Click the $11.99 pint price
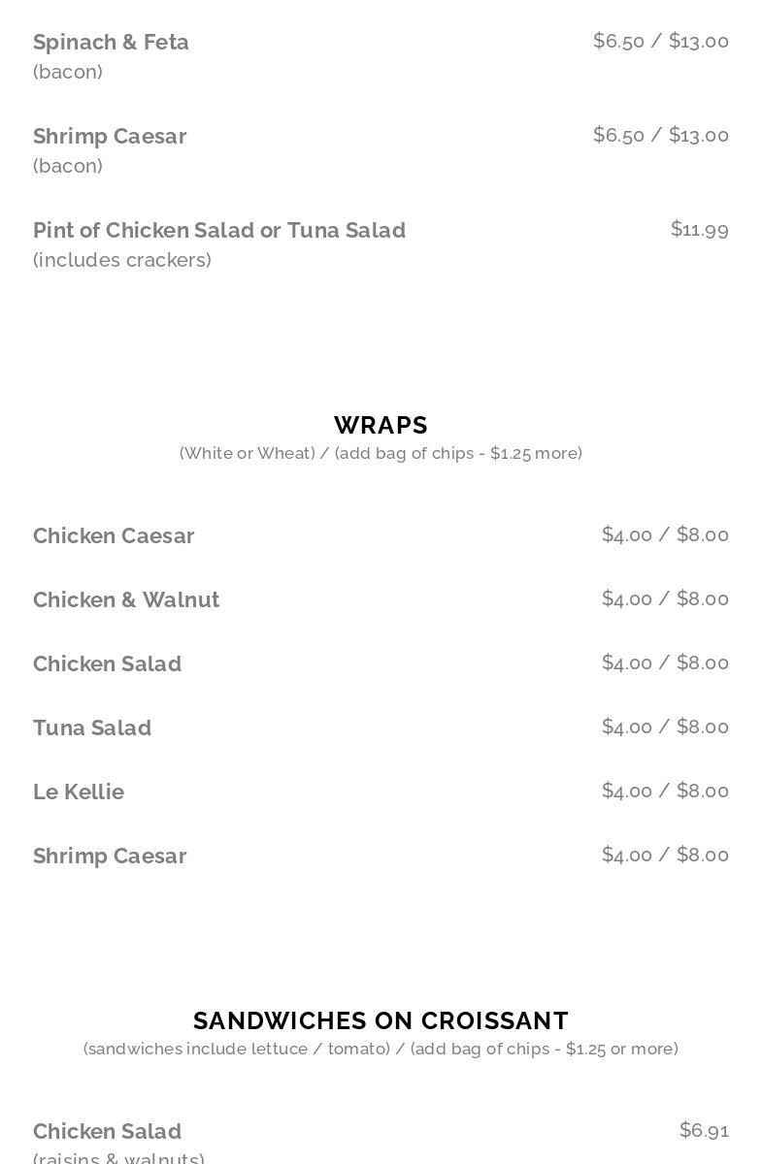 click(700, 229)
